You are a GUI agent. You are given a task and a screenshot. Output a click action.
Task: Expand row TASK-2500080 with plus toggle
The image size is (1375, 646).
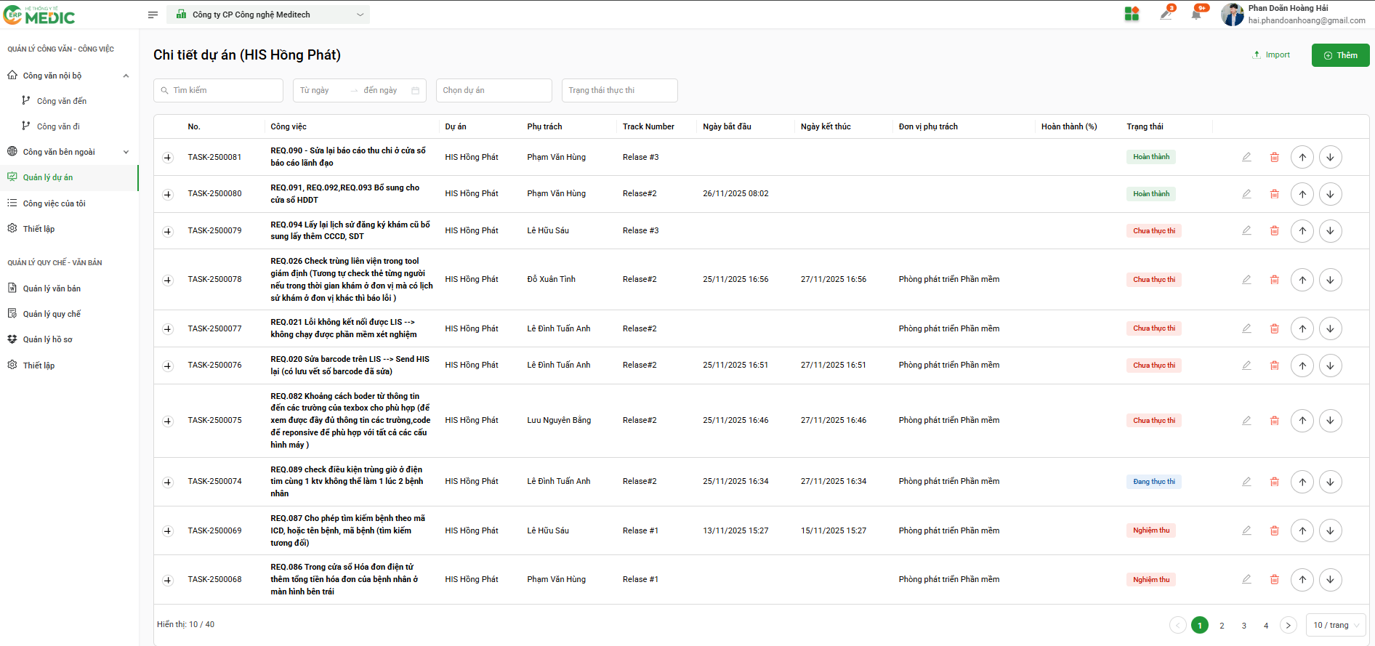168,194
